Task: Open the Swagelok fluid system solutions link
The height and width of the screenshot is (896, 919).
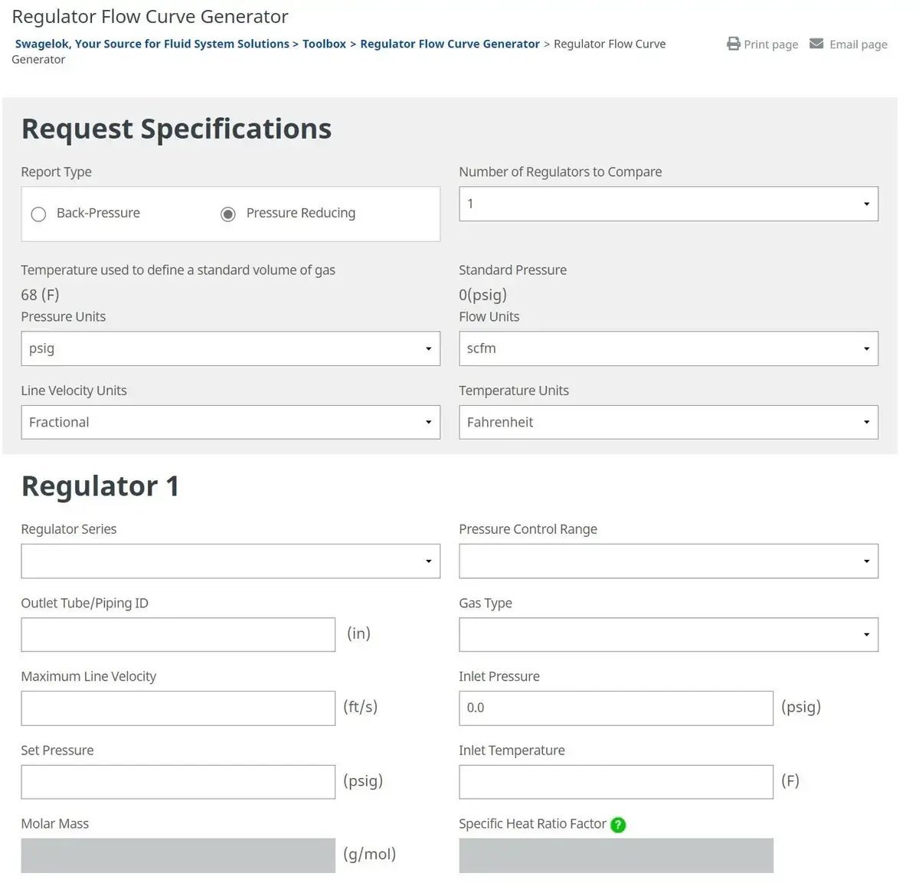Action: [152, 44]
